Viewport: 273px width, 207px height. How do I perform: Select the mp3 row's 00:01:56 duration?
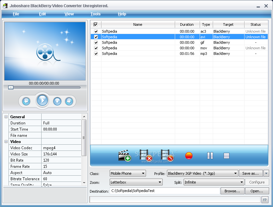pos(187,54)
